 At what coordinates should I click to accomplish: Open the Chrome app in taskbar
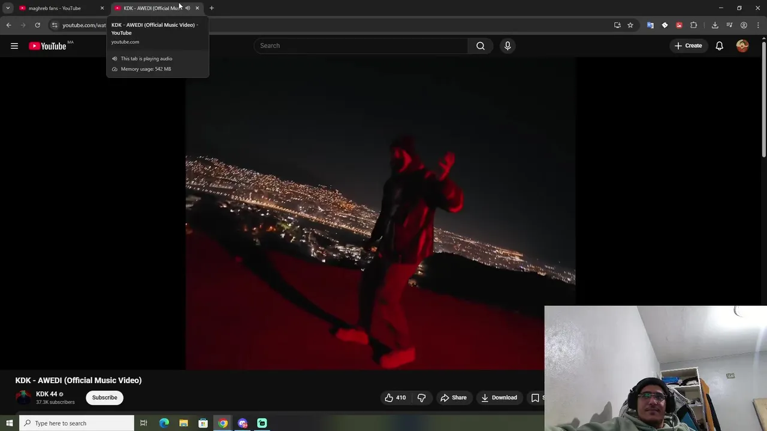[223, 423]
